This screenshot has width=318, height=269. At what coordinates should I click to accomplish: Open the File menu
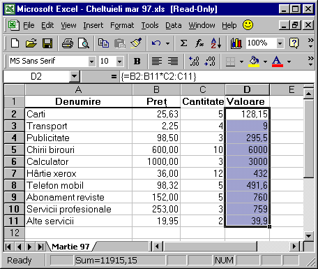29,25
